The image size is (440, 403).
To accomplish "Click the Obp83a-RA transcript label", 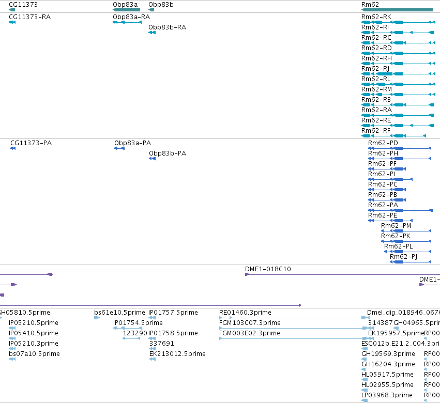I will (x=131, y=17).
